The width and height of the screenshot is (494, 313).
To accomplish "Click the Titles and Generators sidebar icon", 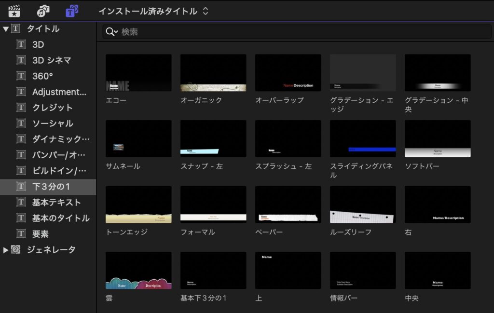I will [x=72, y=11].
